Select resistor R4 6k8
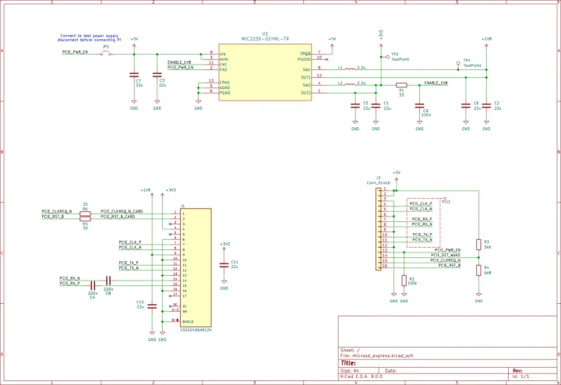 478,270
